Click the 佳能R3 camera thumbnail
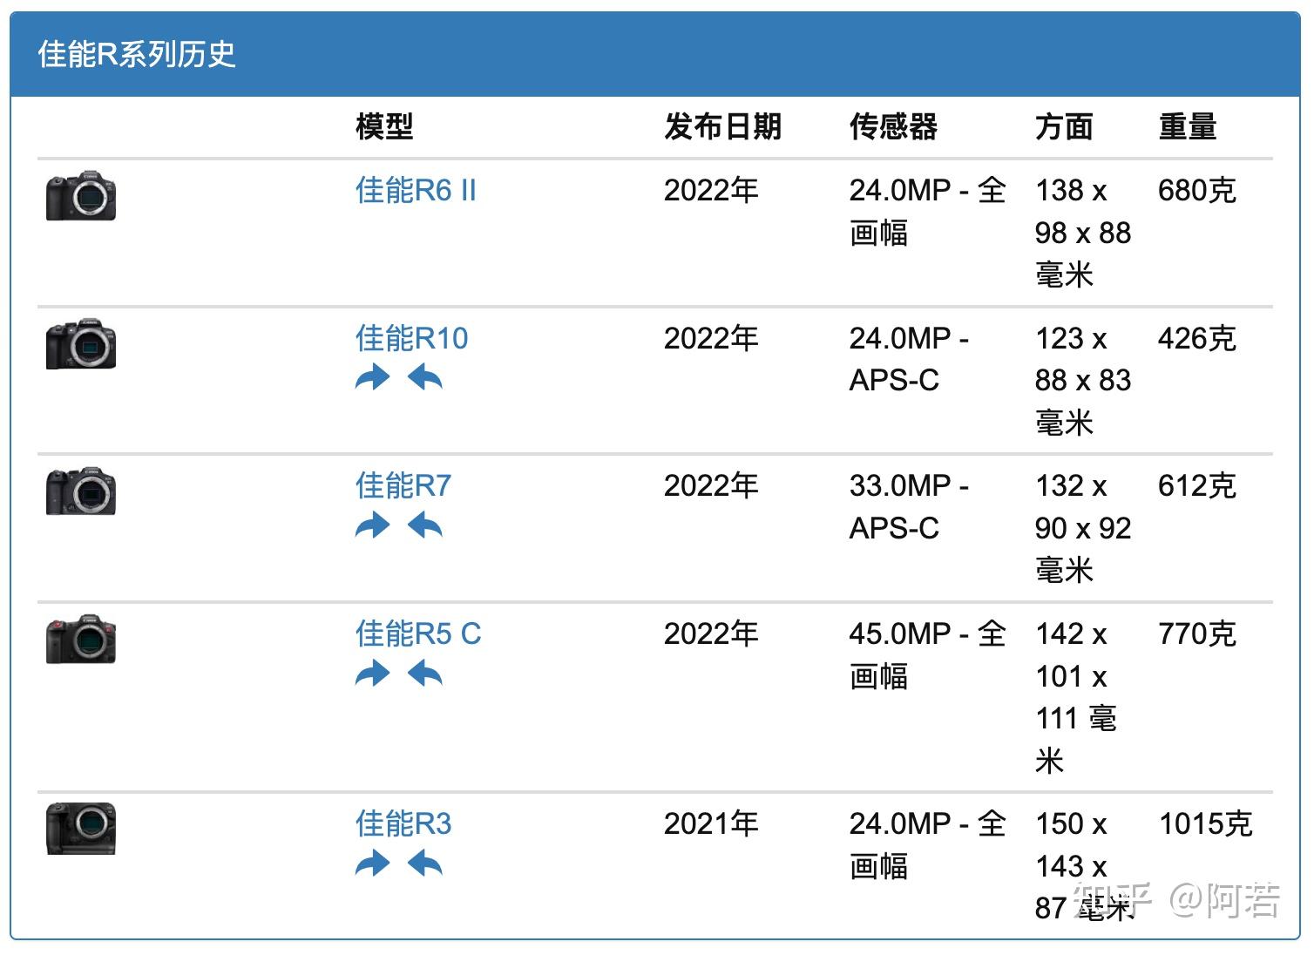 coord(81,829)
